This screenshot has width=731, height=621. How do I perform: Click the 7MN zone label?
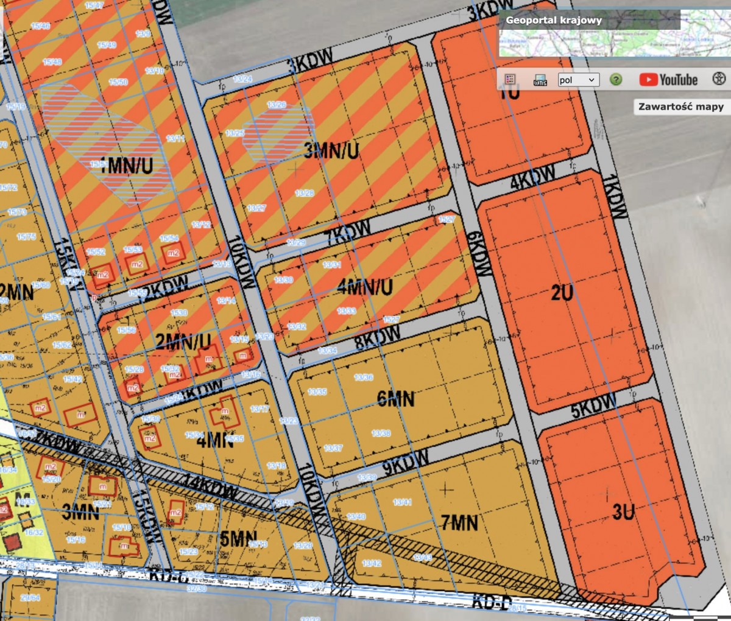(x=460, y=523)
